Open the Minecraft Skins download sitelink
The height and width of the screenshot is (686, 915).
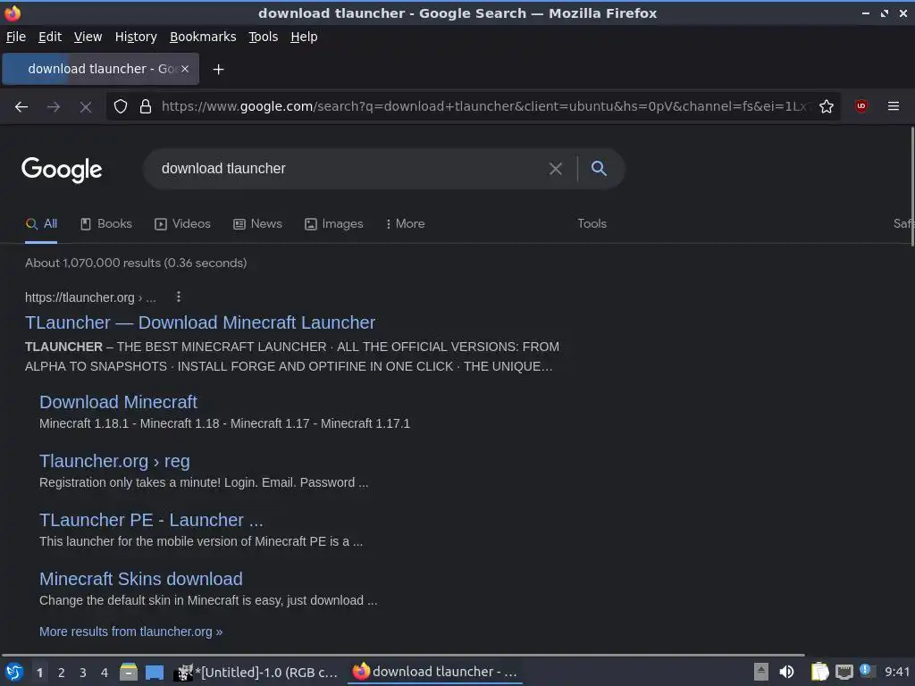click(140, 579)
